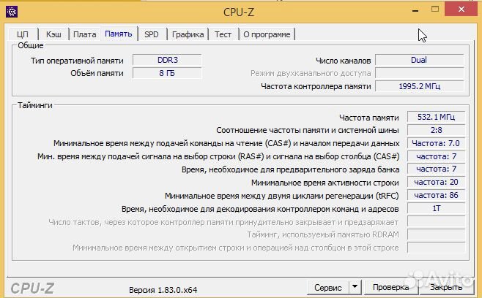The height and width of the screenshot is (298, 482).
Task: Click the Частота: 7.0 CAS value
Action: pyautogui.click(x=436, y=143)
